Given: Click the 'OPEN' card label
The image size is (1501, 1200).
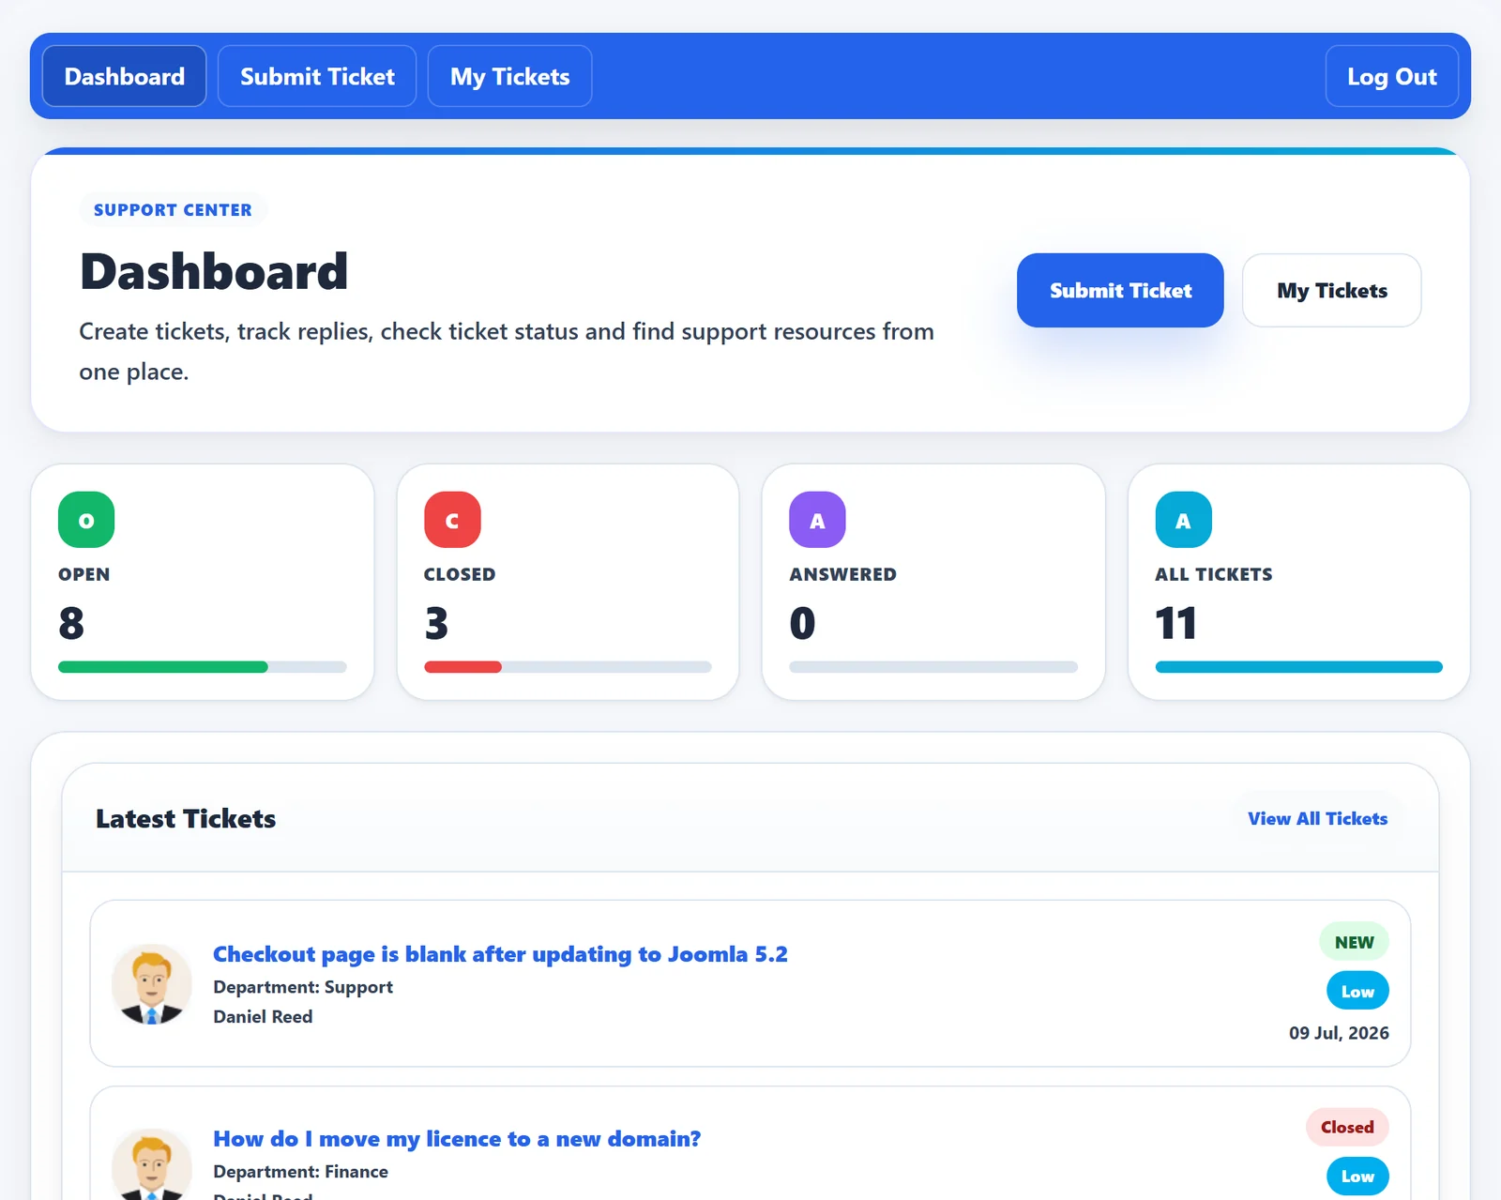Looking at the screenshot, I should point(84,574).
